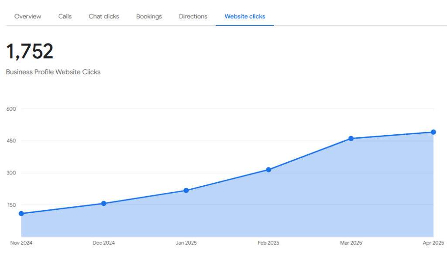The width and height of the screenshot is (447, 266).
Task: Click the 600 y-axis label
Action: [x=11, y=109]
